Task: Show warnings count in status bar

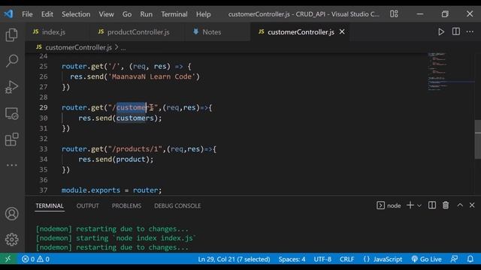Action: 44,259
